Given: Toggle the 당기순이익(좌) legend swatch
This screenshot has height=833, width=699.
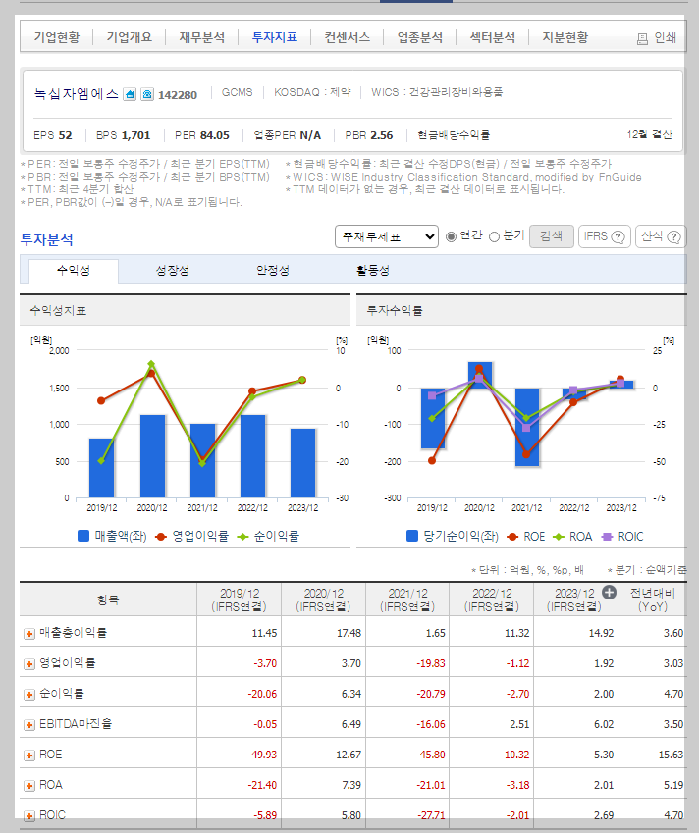Looking at the screenshot, I should pos(412,536).
